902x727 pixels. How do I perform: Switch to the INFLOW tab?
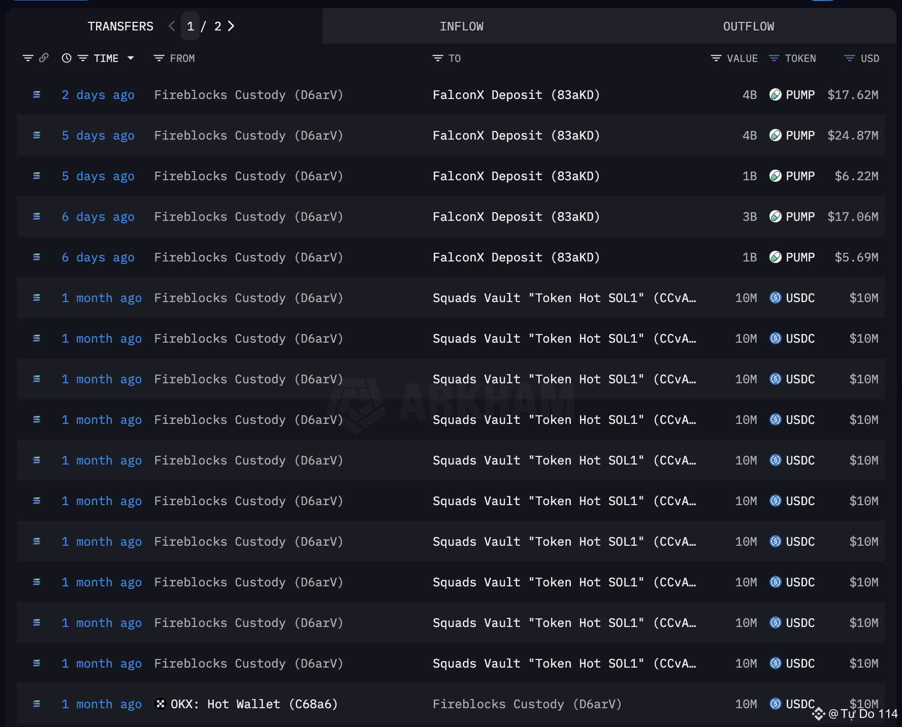462,26
